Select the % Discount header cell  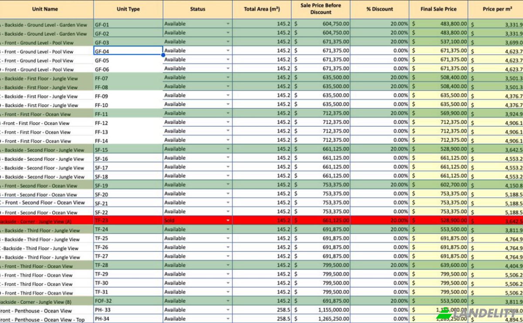click(380, 9)
